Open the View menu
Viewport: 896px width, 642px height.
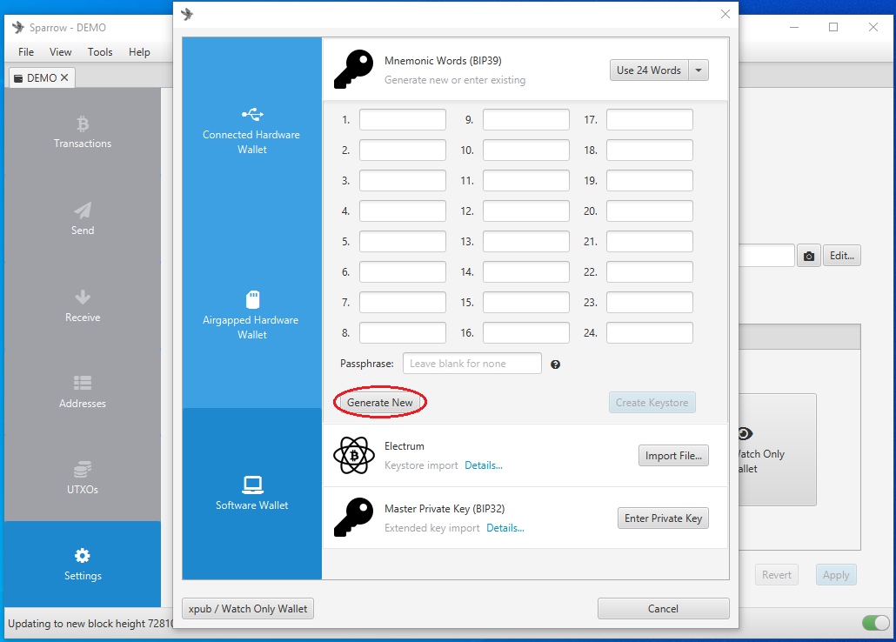tap(61, 52)
